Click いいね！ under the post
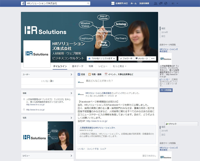The width and height of the screenshot is (200, 161). [81, 149]
